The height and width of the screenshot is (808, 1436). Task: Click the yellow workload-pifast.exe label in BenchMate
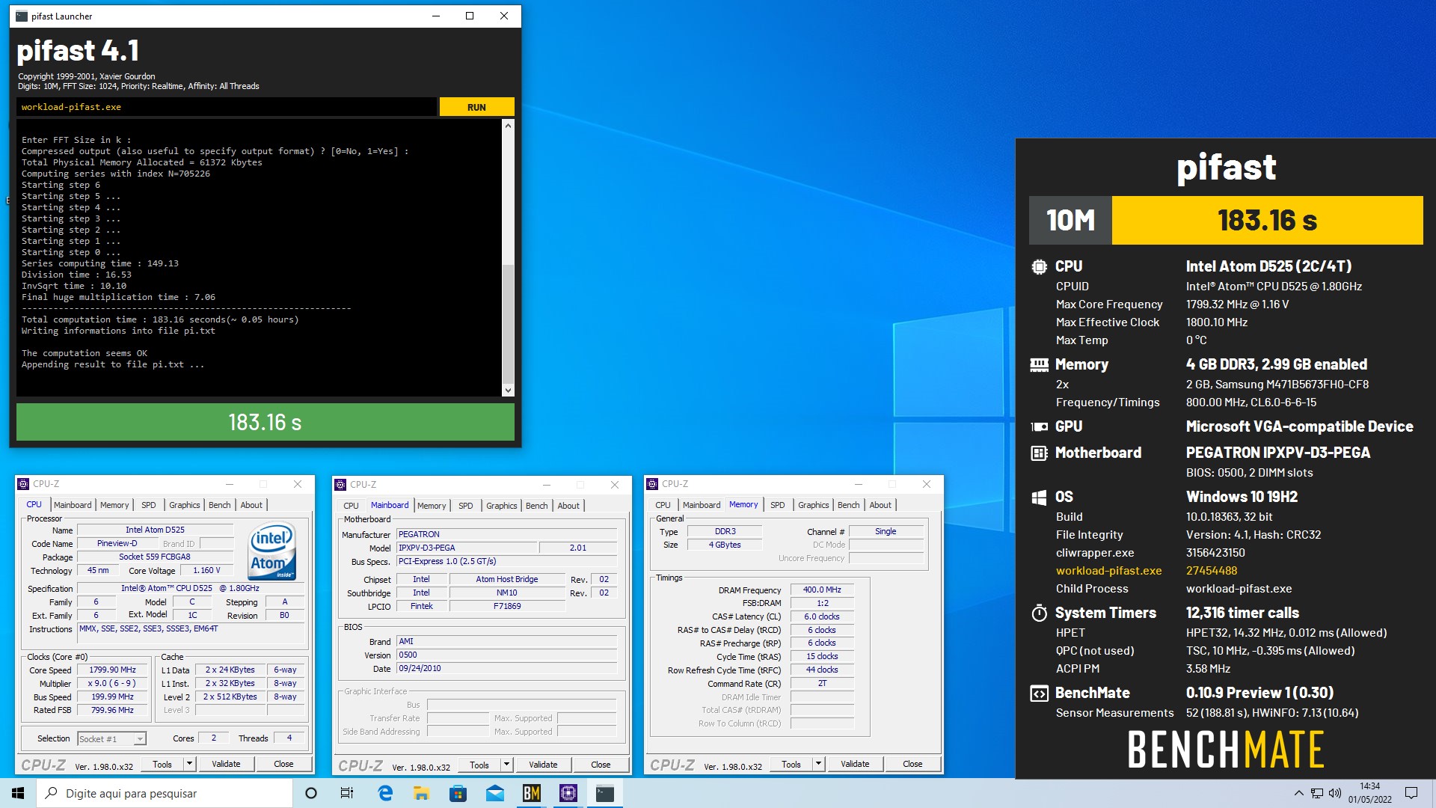click(x=1108, y=571)
